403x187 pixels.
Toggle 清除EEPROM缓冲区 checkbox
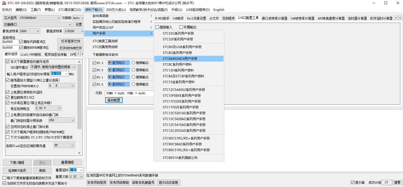[21, 48]
